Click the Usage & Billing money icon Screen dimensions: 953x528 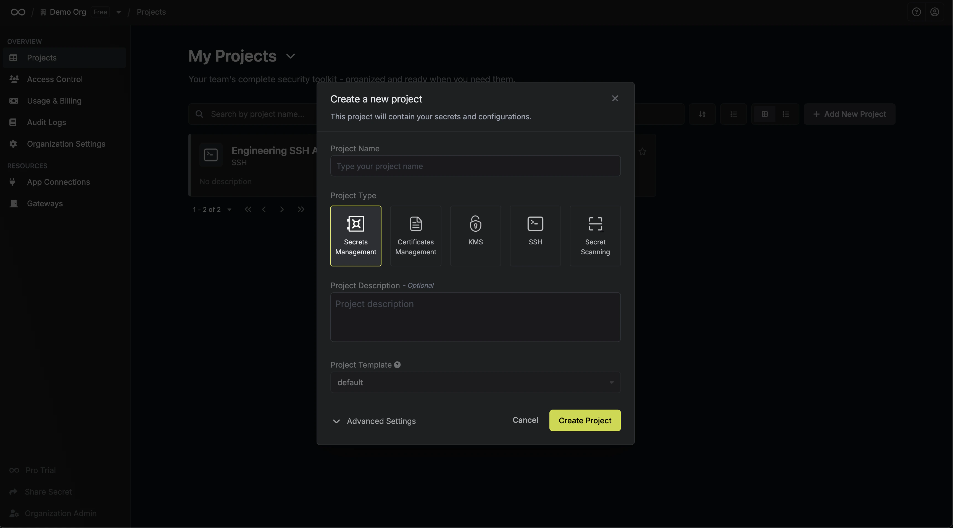tap(14, 101)
